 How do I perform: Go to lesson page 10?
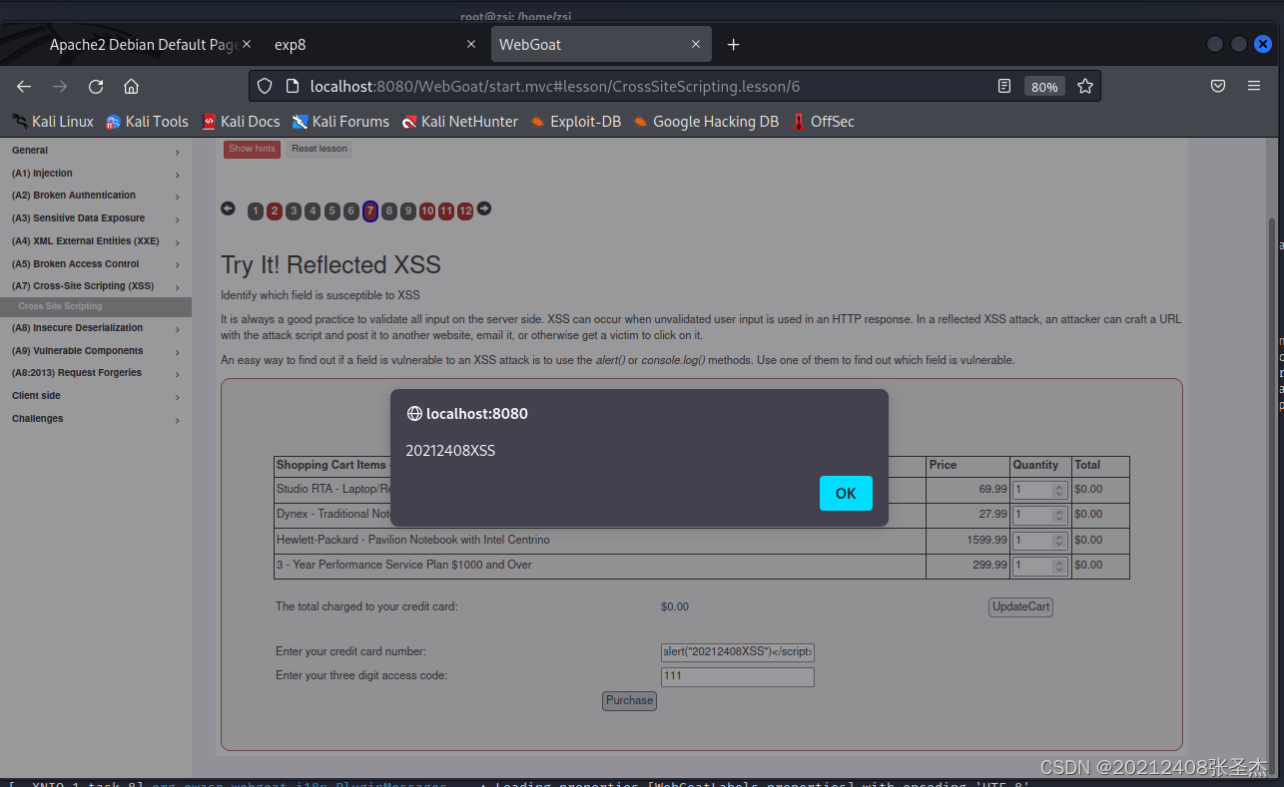tap(427, 210)
